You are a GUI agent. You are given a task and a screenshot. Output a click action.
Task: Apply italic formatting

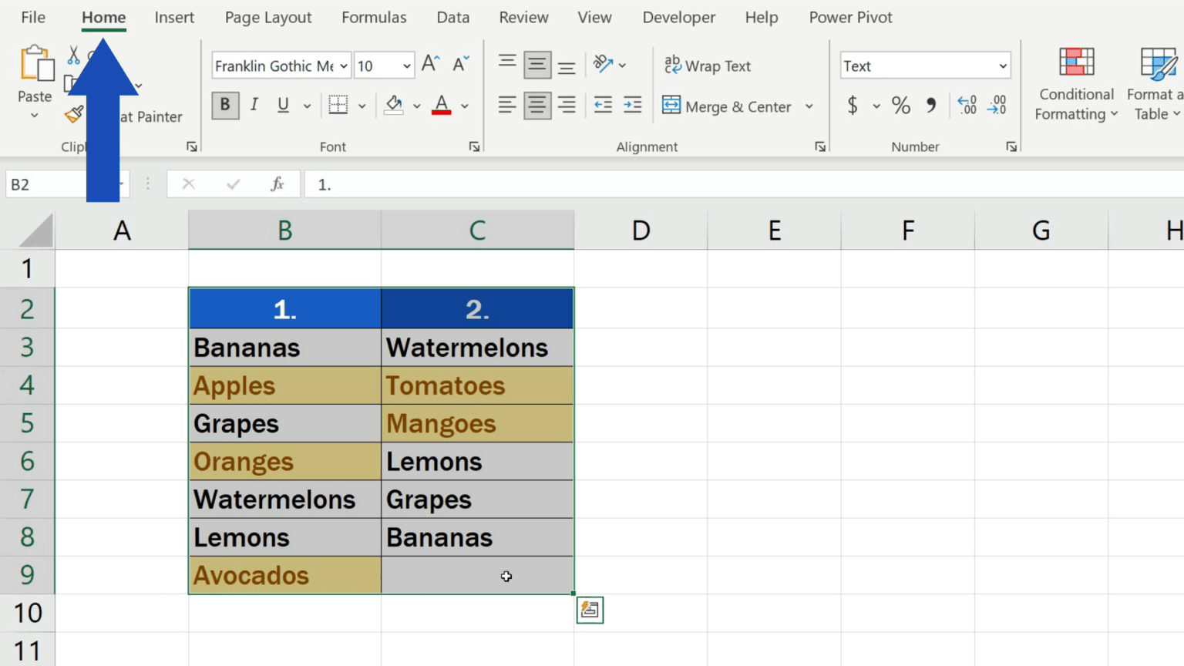tap(254, 105)
